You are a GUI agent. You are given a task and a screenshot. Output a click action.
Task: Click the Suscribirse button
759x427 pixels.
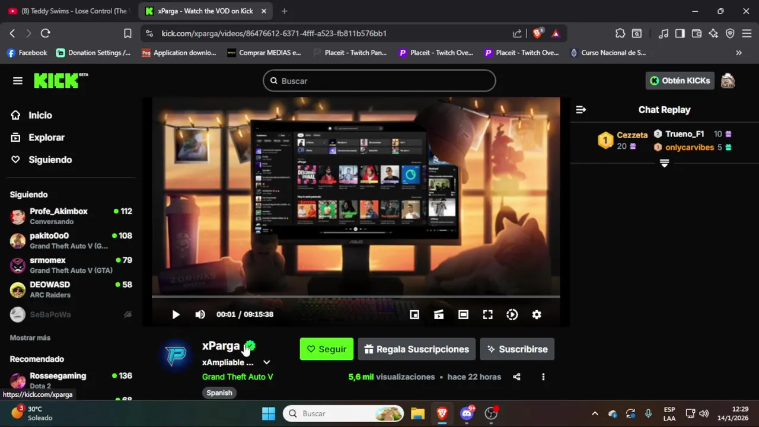517,349
